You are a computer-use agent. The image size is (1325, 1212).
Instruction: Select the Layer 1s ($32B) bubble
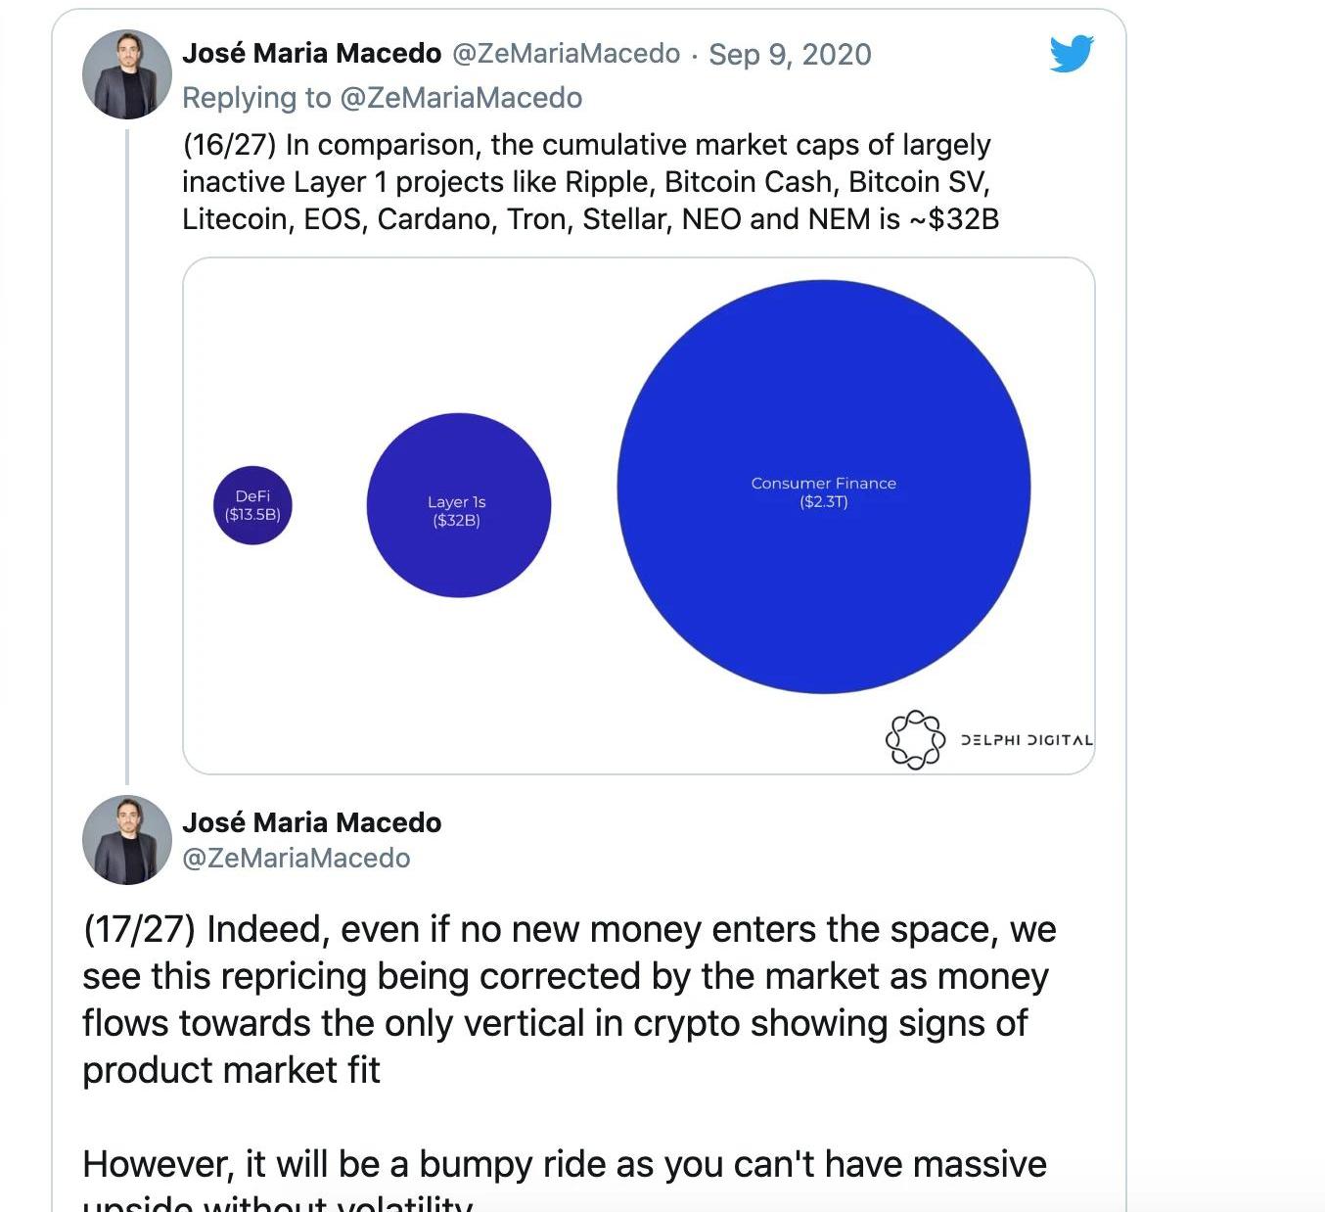[x=458, y=505]
